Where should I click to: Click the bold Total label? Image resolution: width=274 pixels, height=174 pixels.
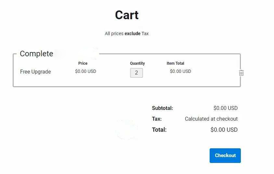[x=159, y=130]
